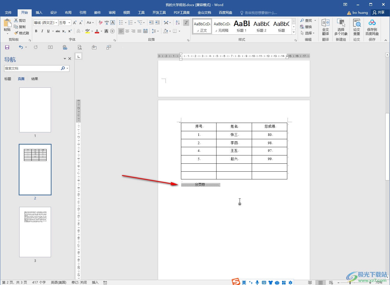The image size is (390, 285).
Task: Open search options dropdown in navigation pane
Action: click(67, 68)
